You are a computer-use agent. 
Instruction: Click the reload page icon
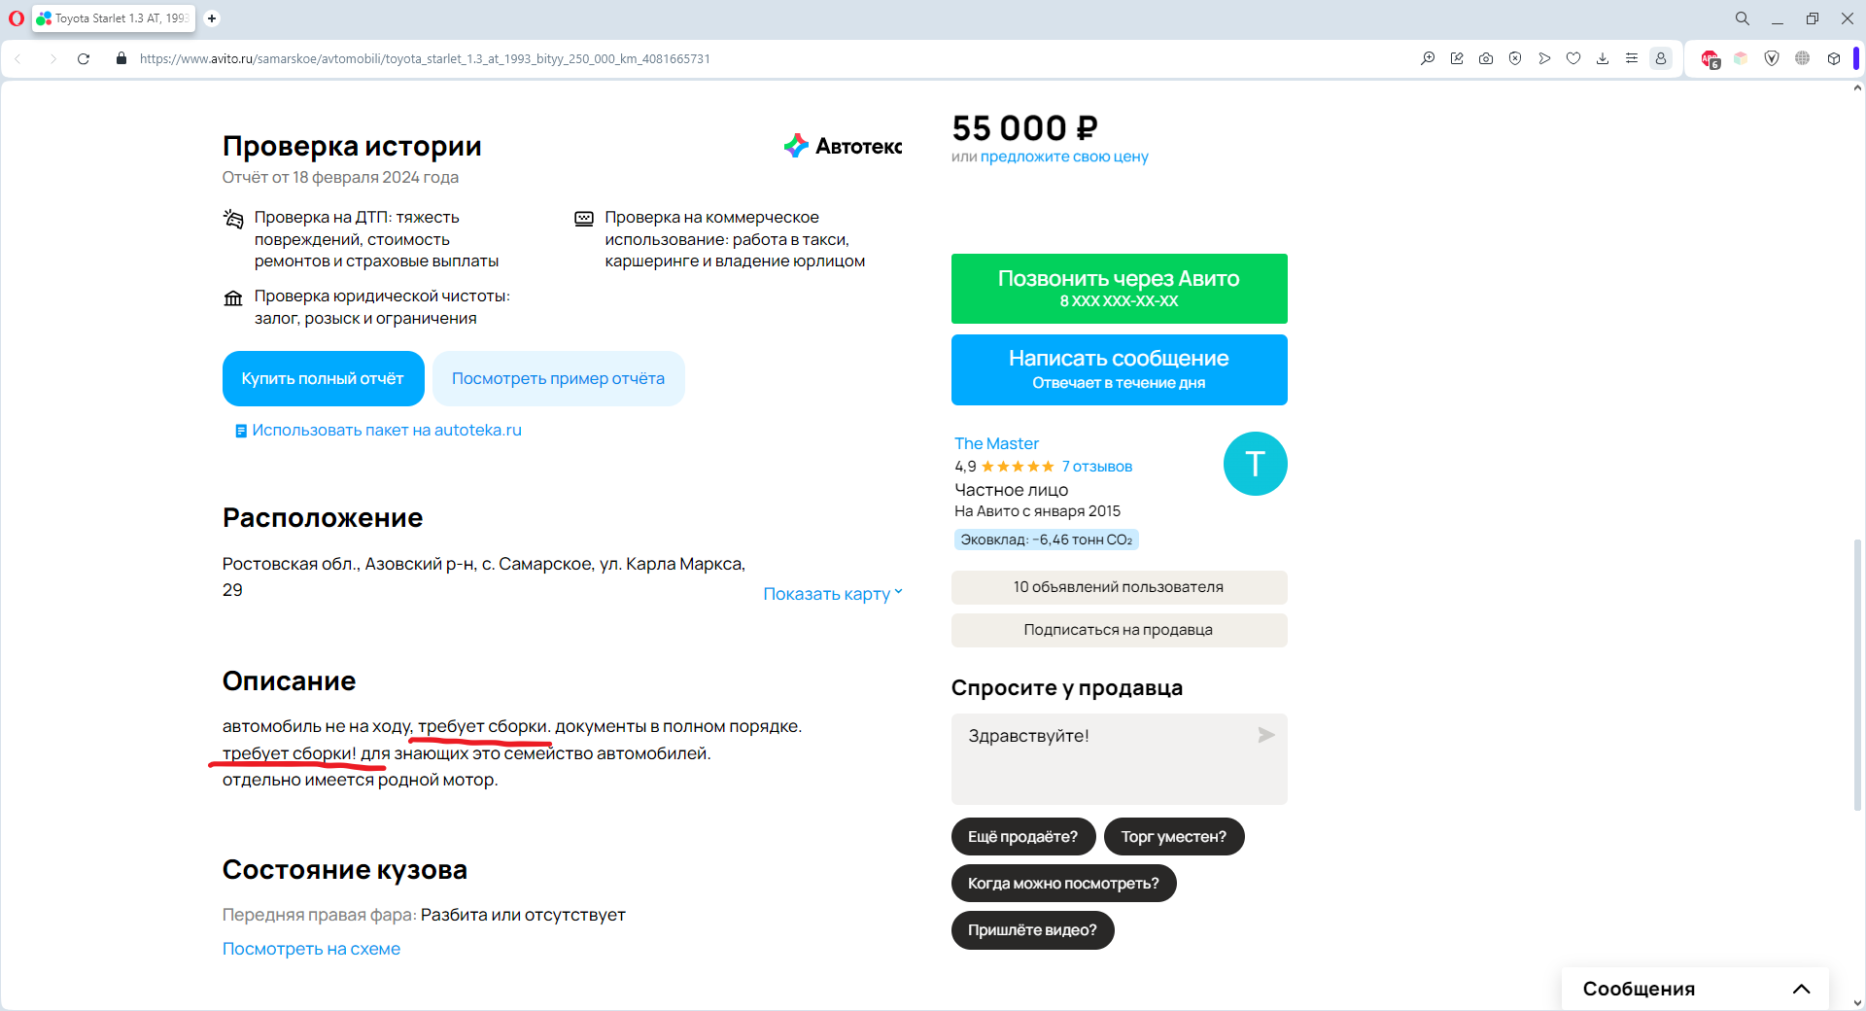click(84, 59)
